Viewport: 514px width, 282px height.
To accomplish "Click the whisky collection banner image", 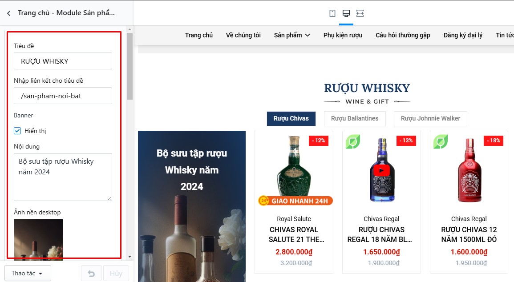I will [192, 206].
